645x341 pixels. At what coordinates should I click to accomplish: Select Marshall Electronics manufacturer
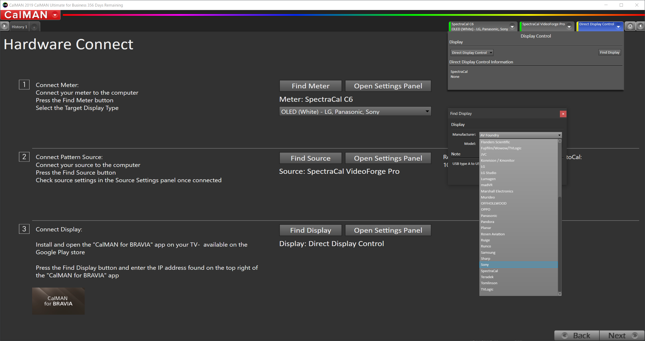[x=519, y=191]
